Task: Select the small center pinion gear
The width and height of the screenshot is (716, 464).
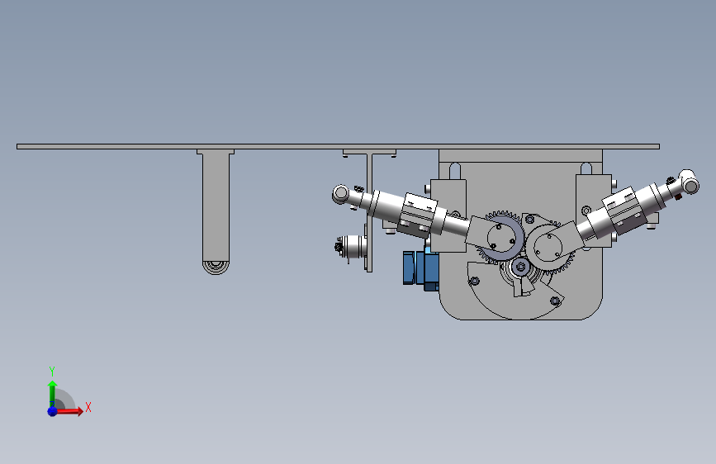Action: (x=520, y=268)
